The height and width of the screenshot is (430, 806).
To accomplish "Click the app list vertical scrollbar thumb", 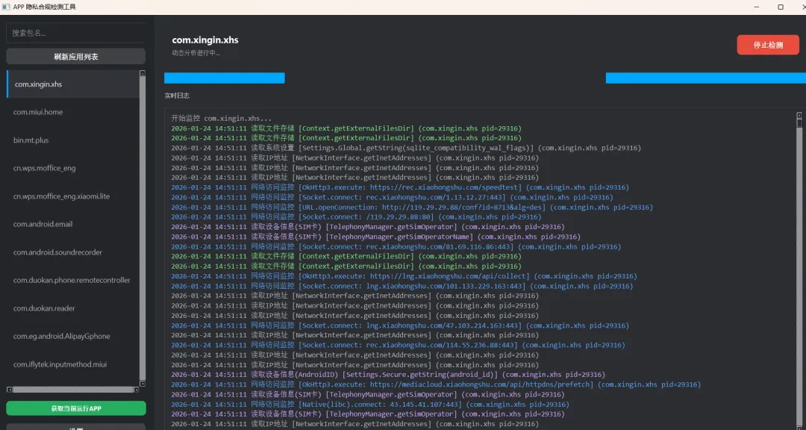I will point(143,228).
